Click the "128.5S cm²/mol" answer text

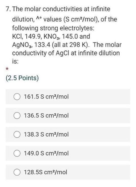pos(46,172)
